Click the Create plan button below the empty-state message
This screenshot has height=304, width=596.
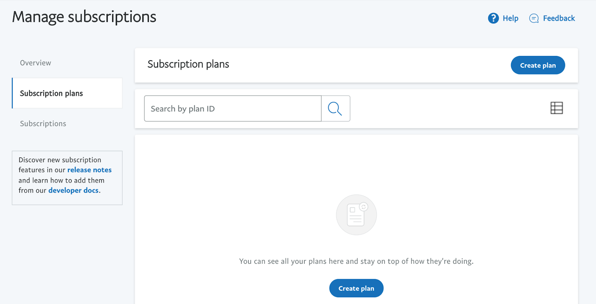[x=356, y=288]
